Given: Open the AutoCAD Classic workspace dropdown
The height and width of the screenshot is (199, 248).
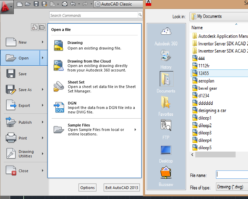Looking at the screenshot, I should (x=118, y=4).
